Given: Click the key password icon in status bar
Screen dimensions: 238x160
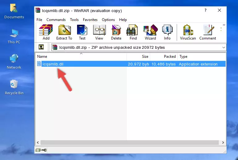Looking at the screenshot, I should coord(44,150).
